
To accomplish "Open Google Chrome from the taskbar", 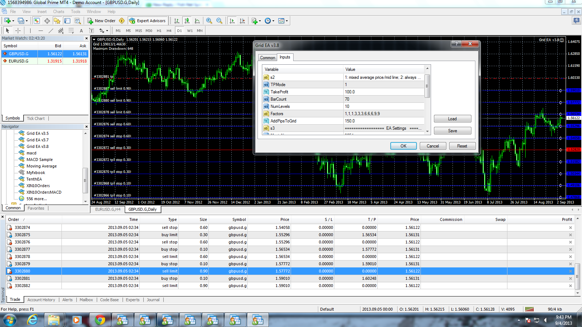I will tap(100, 320).
